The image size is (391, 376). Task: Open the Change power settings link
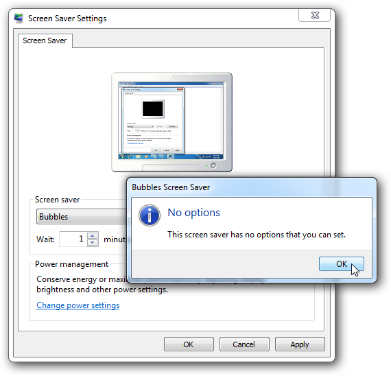[x=78, y=305]
